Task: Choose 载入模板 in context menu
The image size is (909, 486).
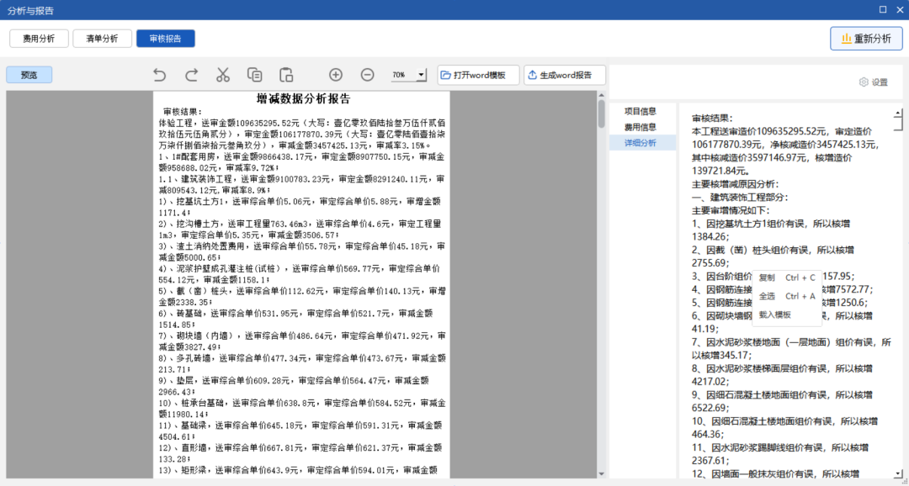Action: pos(787,315)
